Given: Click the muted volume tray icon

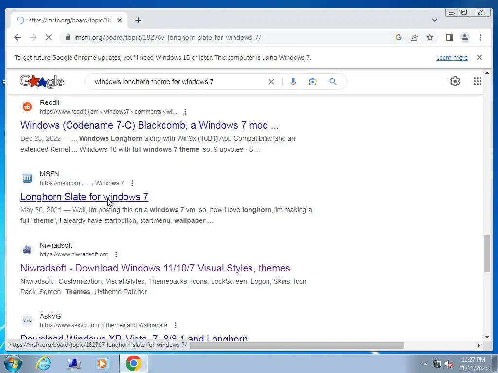Looking at the screenshot, I should click(x=449, y=364).
